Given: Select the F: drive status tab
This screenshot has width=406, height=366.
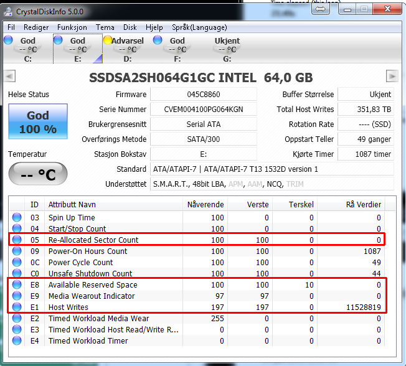Looking at the screenshot, I should pos(177,49).
